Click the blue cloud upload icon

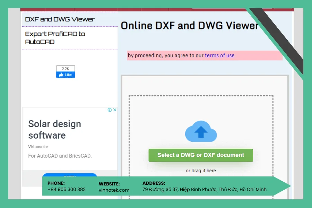201,132
